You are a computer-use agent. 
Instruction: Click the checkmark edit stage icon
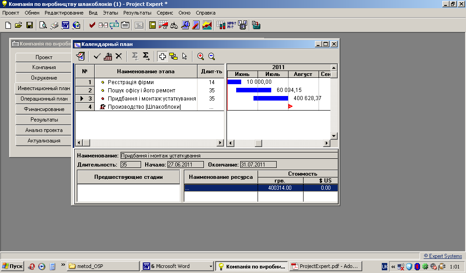coord(97,56)
